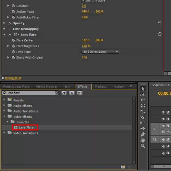Toggle animation stopwatch for Lens Type
Image resolution: width=171 pixels, height=171 pixels.
click(13, 52)
